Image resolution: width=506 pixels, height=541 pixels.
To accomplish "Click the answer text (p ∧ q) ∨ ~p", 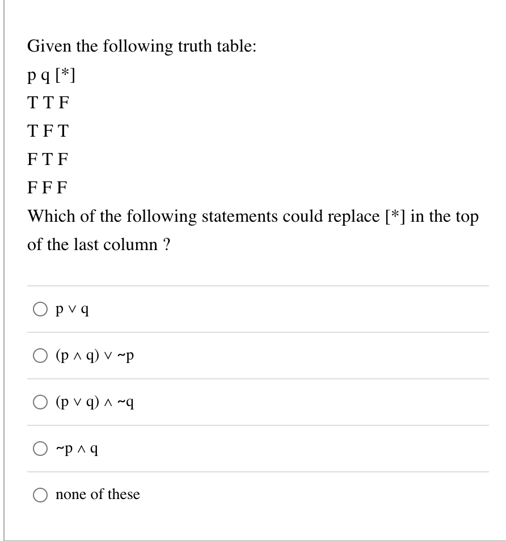I will point(95,356).
